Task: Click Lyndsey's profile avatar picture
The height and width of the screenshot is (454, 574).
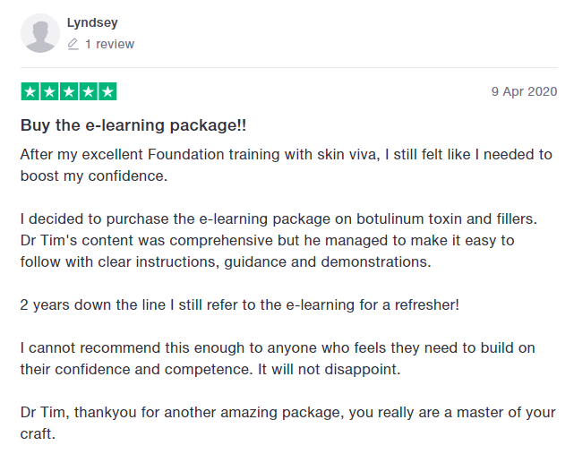Action: pos(40,33)
